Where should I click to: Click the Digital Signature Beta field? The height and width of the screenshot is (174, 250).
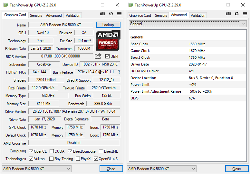[105, 119]
